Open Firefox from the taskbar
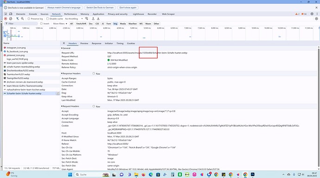Viewport: 320px width, 178px height. coord(143,175)
